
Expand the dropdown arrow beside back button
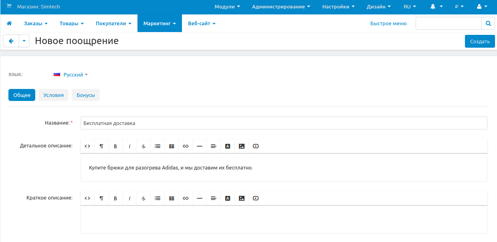click(24, 41)
